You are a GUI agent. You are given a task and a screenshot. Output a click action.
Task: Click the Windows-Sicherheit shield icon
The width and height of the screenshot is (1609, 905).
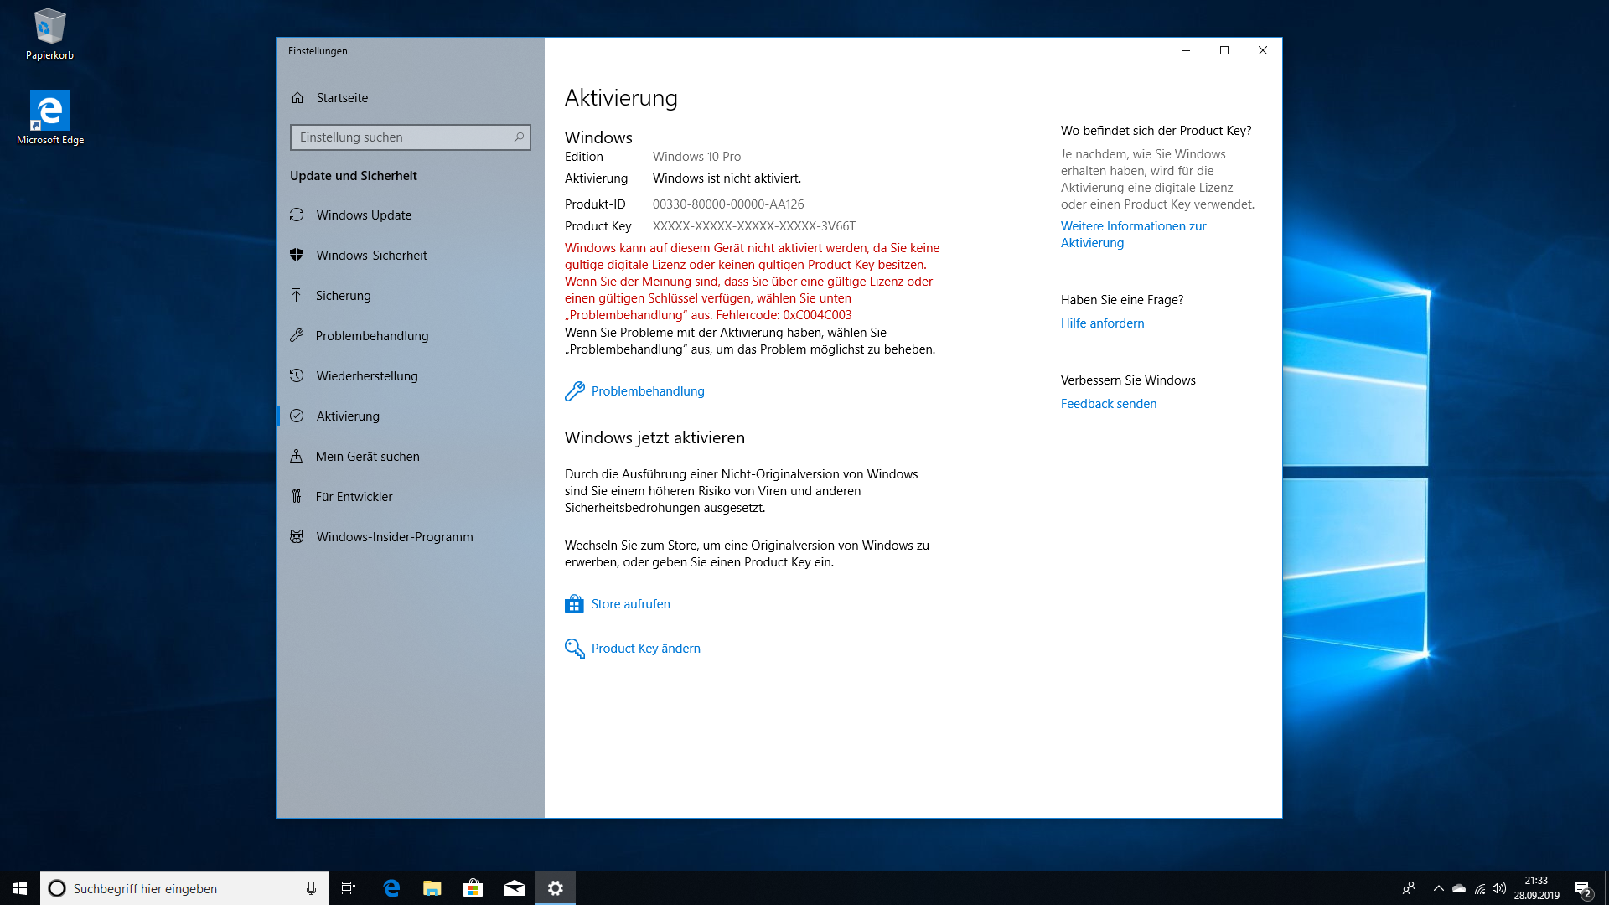click(x=297, y=256)
